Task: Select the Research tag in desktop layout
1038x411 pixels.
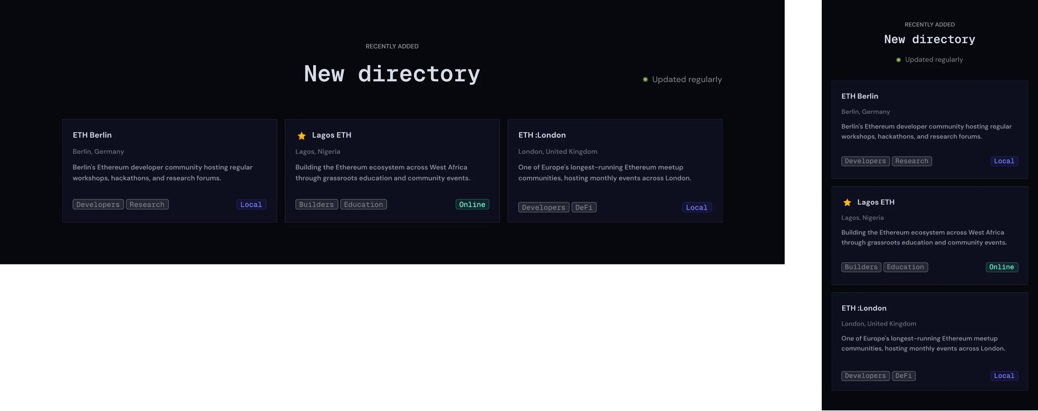Action: coord(147,204)
